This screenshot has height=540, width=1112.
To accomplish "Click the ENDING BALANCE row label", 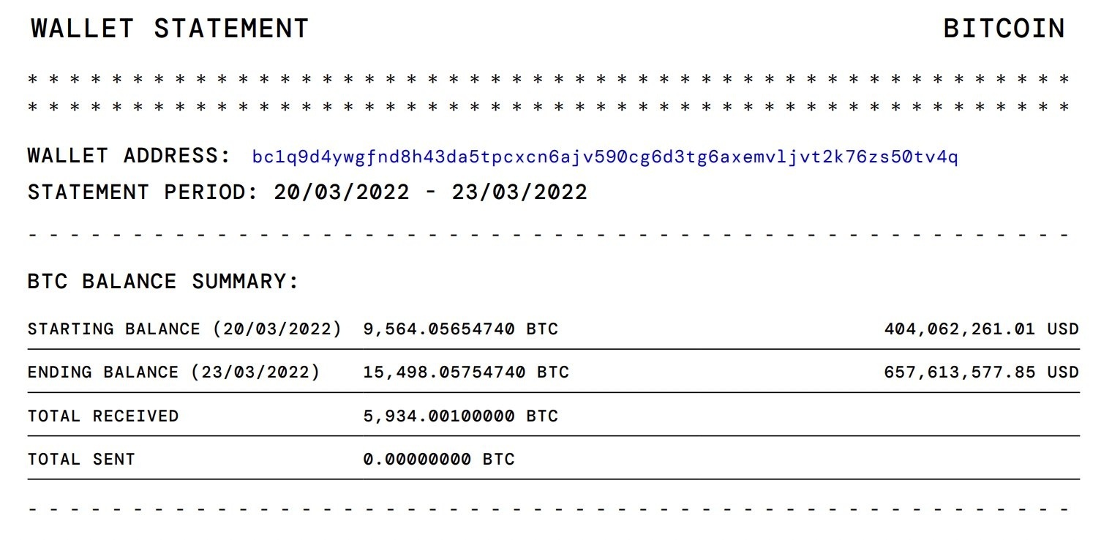I will (x=173, y=372).
